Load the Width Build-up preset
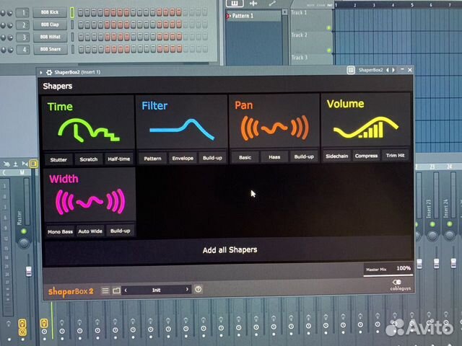 (x=121, y=231)
